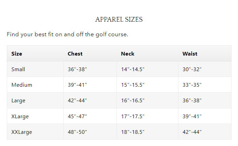This screenshot has width=238, height=146.
Task: Click the Size column header
Action: click(17, 54)
